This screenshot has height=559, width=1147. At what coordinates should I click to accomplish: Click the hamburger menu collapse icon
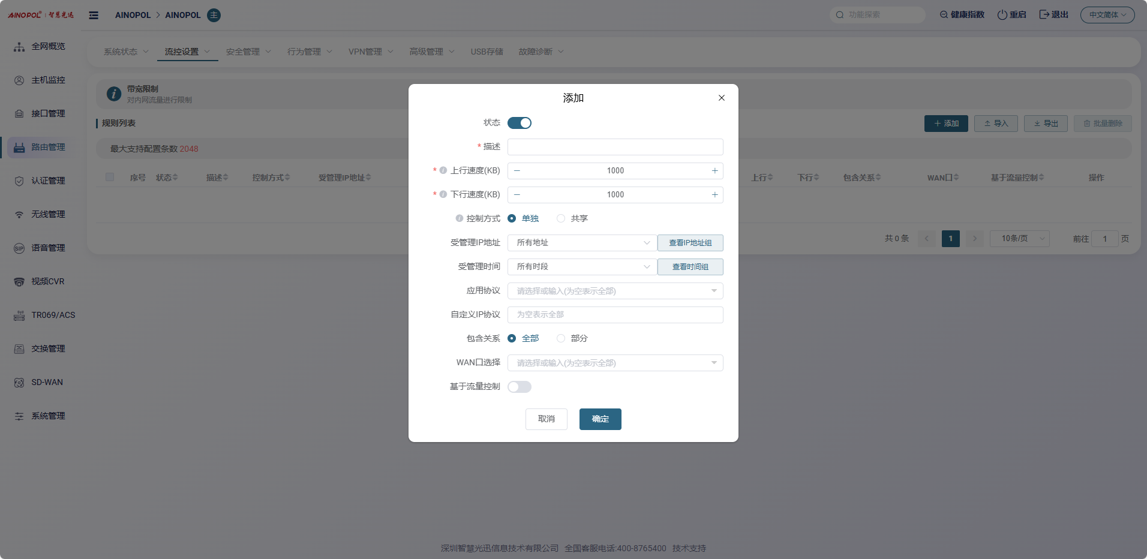point(94,15)
